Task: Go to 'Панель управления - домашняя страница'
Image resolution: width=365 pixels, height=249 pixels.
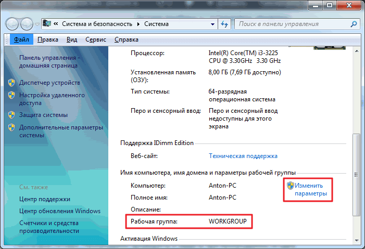Action: tap(49, 62)
